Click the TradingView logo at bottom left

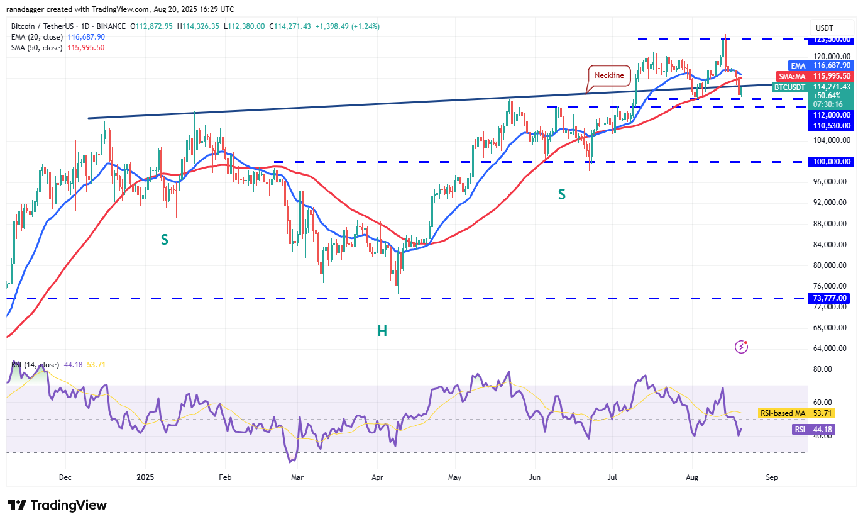(57, 505)
